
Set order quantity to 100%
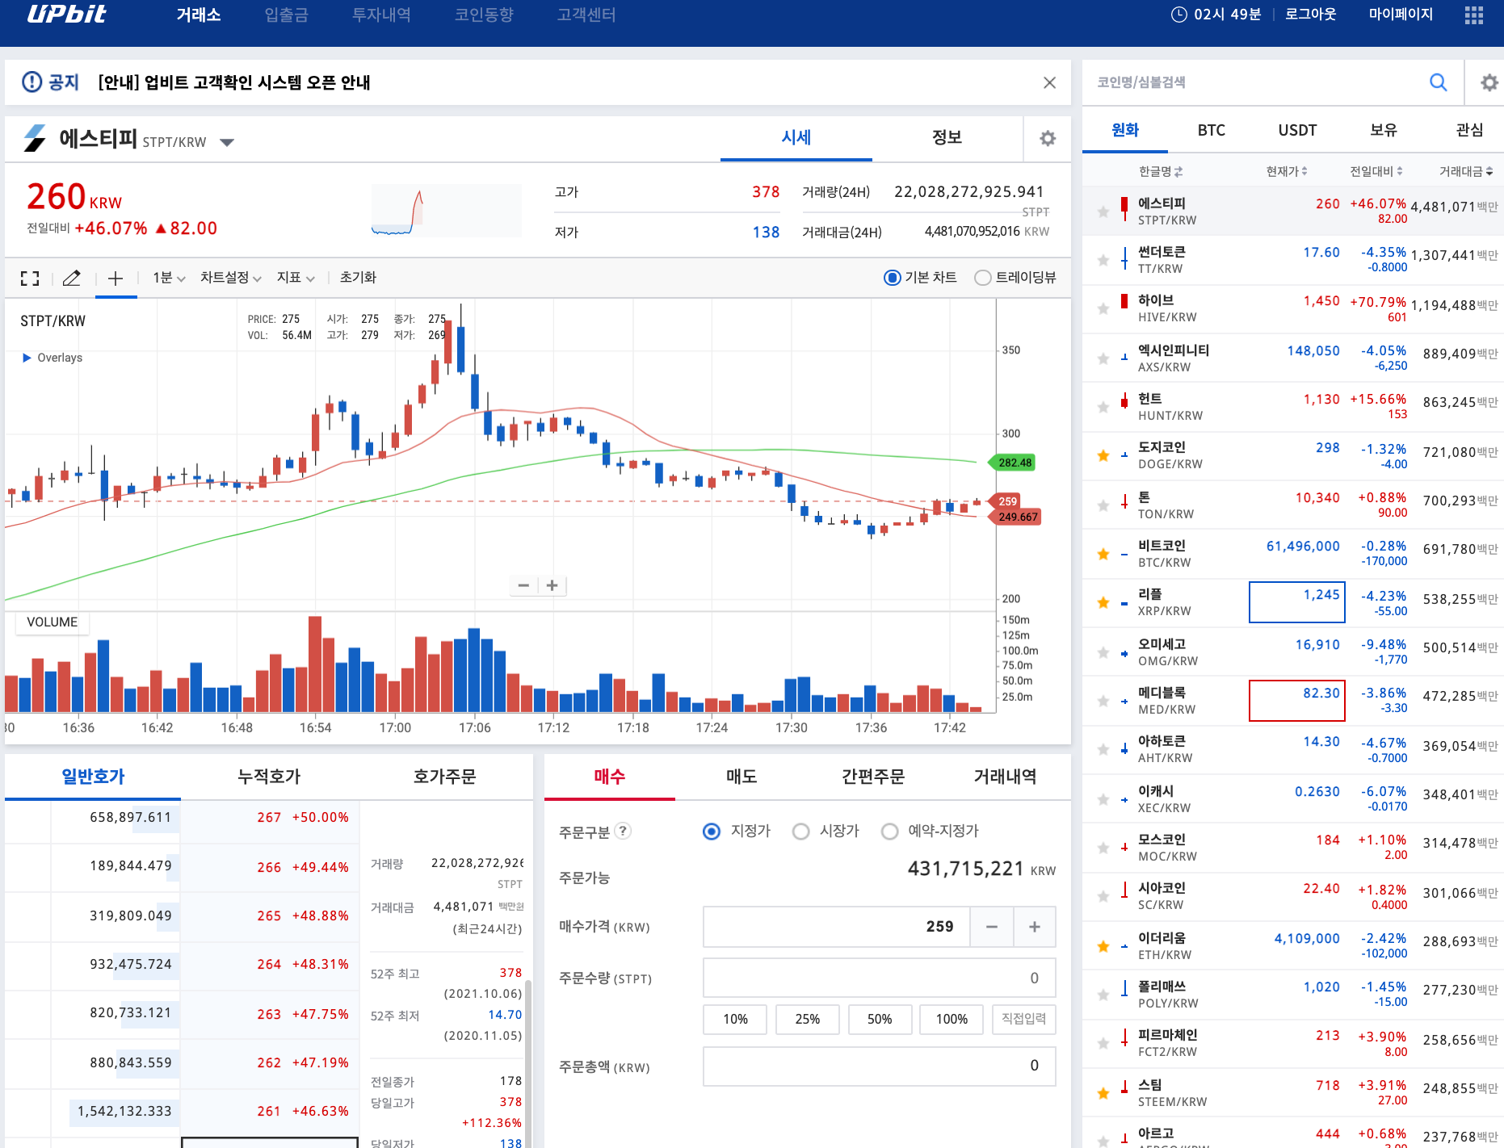(952, 1020)
